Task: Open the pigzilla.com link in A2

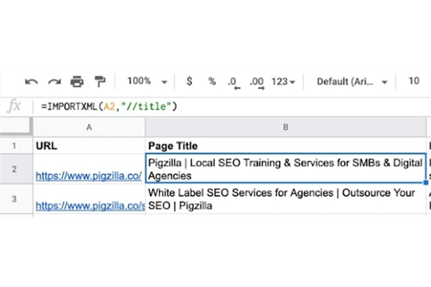Action: click(88, 176)
